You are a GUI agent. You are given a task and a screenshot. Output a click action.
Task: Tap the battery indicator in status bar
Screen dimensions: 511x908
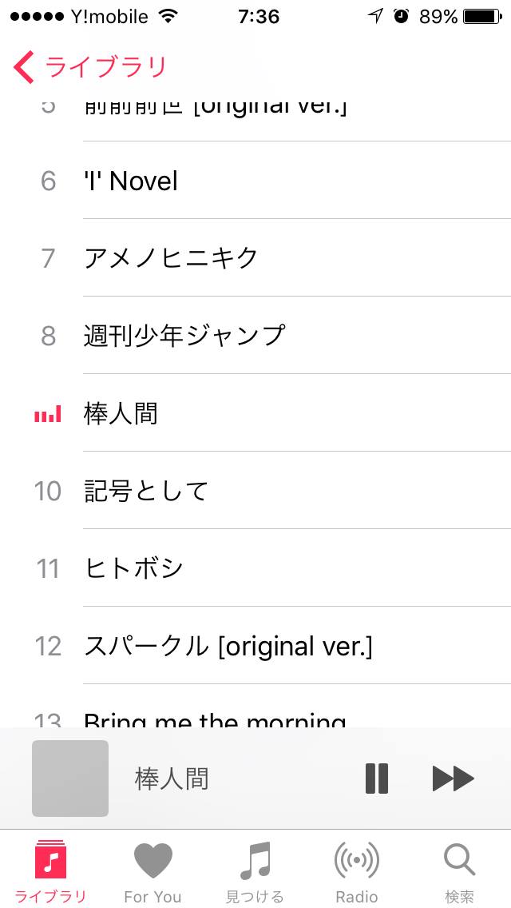[481, 16]
